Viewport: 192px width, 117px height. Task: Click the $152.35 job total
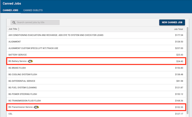[179, 107]
